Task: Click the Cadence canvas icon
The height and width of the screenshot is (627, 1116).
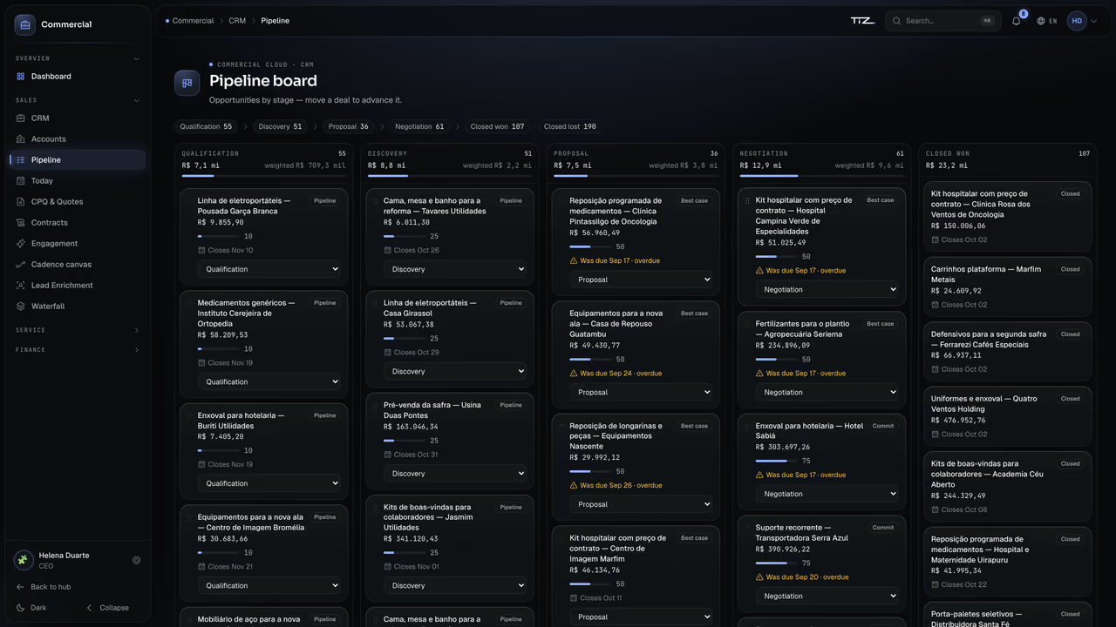Action: point(21,265)
